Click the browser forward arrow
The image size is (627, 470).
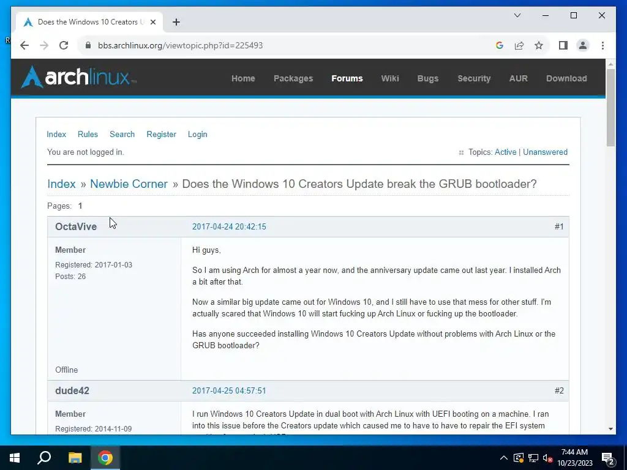point(44,45)
